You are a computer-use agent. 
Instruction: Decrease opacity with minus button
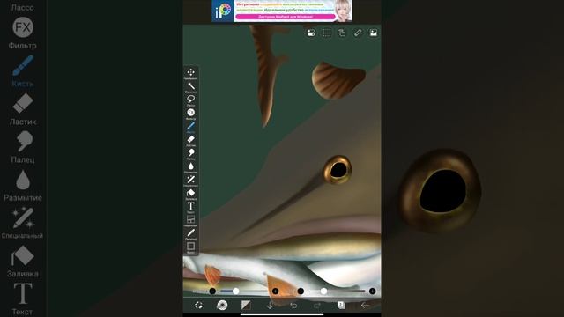click(x=301, y=291)
